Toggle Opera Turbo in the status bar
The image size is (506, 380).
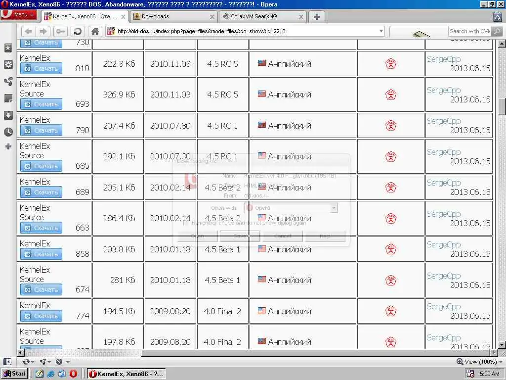pyautogui.click(x=59, y=362)
